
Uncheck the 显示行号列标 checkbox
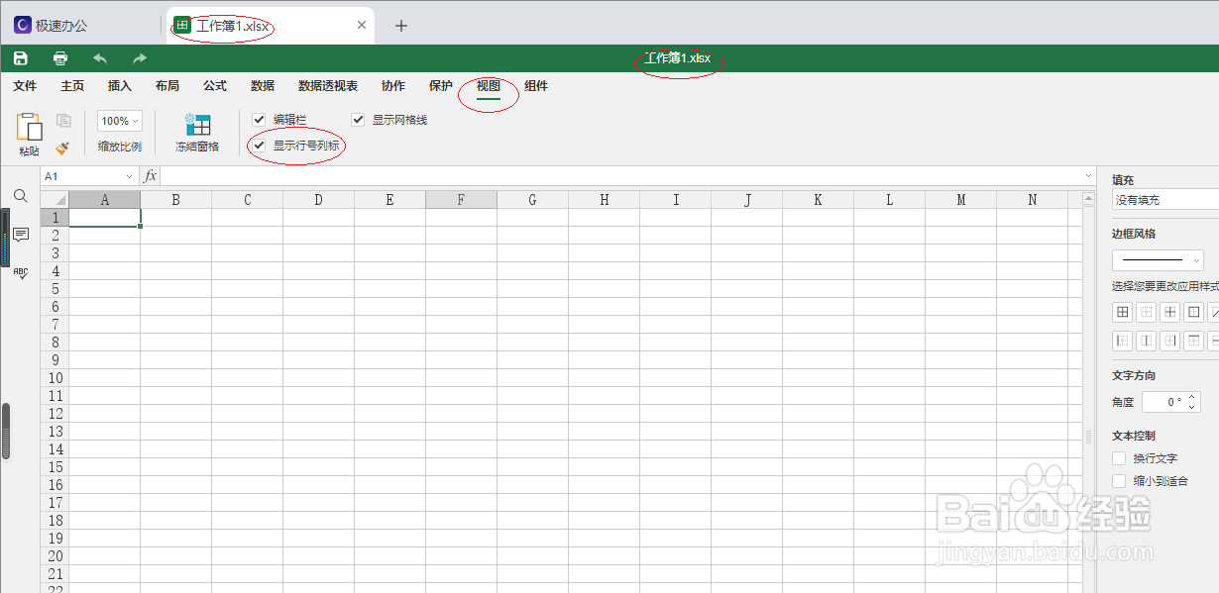(x=260, y=146)
